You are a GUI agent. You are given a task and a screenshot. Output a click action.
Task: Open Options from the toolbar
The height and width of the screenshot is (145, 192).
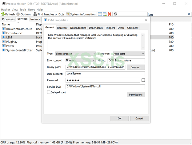[24, 14]
